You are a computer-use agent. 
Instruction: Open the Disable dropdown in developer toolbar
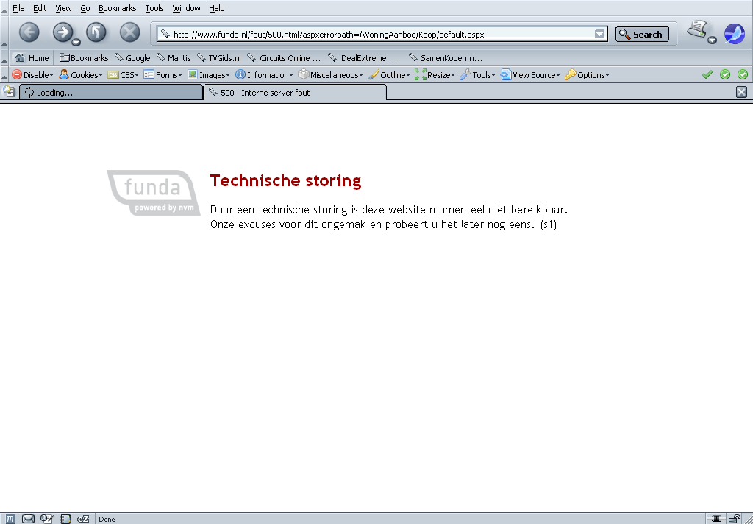(x=32, y=74)
